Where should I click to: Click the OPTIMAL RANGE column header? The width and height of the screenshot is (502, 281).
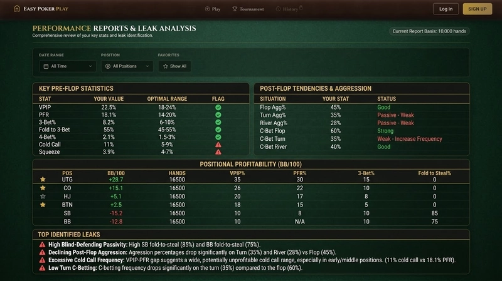pyautogui.click(x=167, y=99)
